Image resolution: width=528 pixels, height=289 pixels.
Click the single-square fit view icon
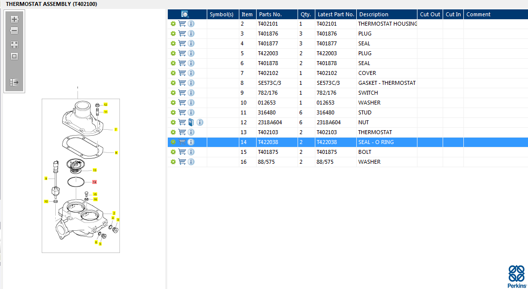coord(14,56)
